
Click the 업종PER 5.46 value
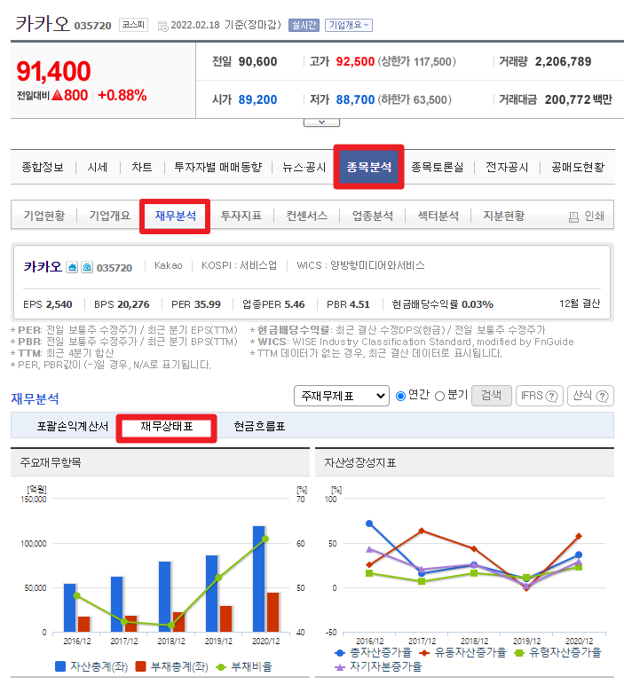coord(295,304)
